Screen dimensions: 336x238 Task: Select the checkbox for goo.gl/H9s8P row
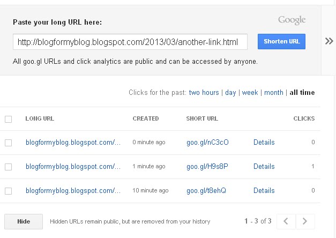[8, 167]
